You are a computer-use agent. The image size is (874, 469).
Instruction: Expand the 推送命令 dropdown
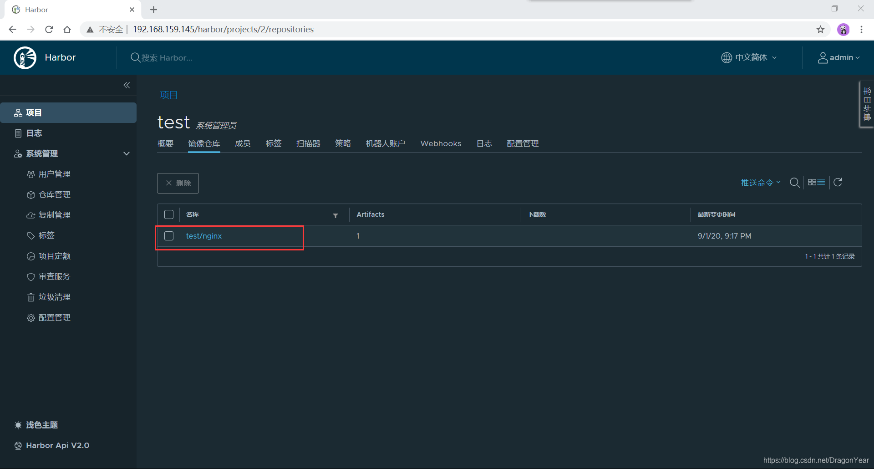click(761, 183)
